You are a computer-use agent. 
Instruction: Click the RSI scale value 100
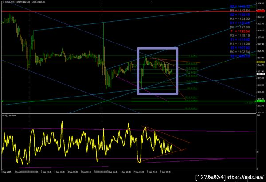click(258, 116)
